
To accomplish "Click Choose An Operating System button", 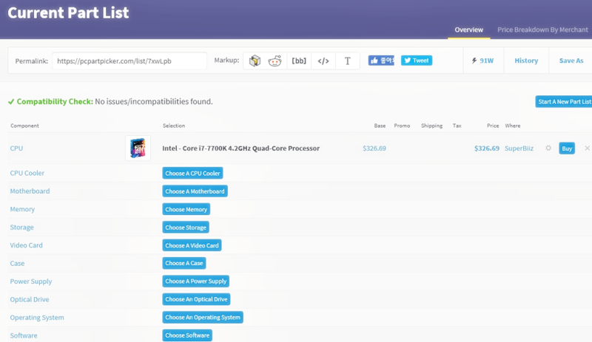I will [x=203, y=318].
